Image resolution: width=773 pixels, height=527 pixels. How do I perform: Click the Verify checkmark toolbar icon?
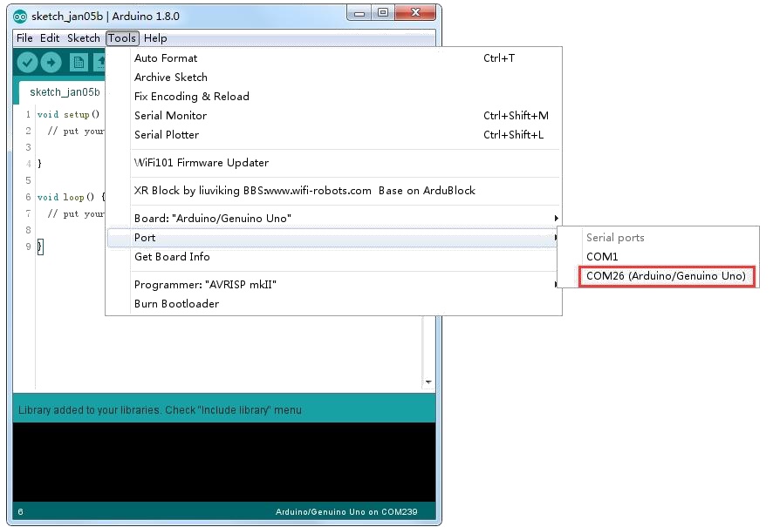(27, 63)
